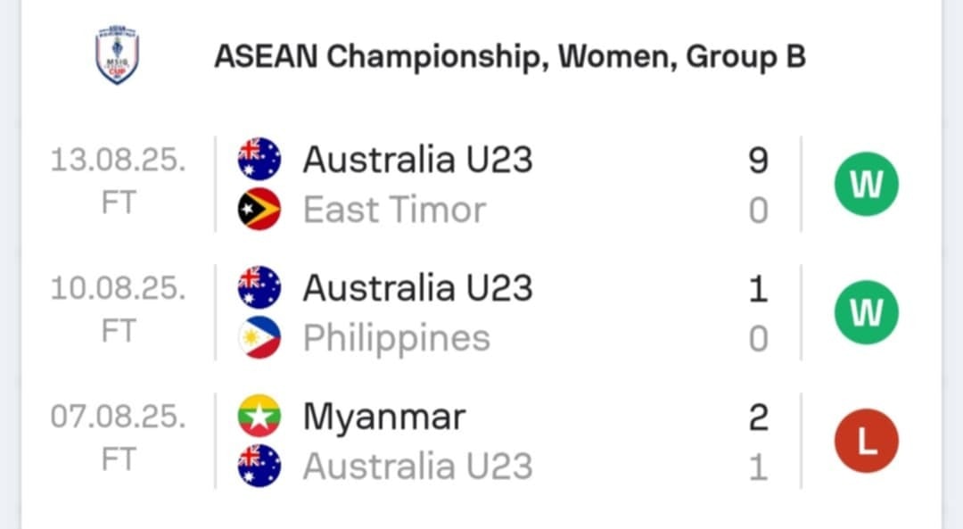
Task: Open ASEAN Championship, Women, Group B header
Action: 510,56
